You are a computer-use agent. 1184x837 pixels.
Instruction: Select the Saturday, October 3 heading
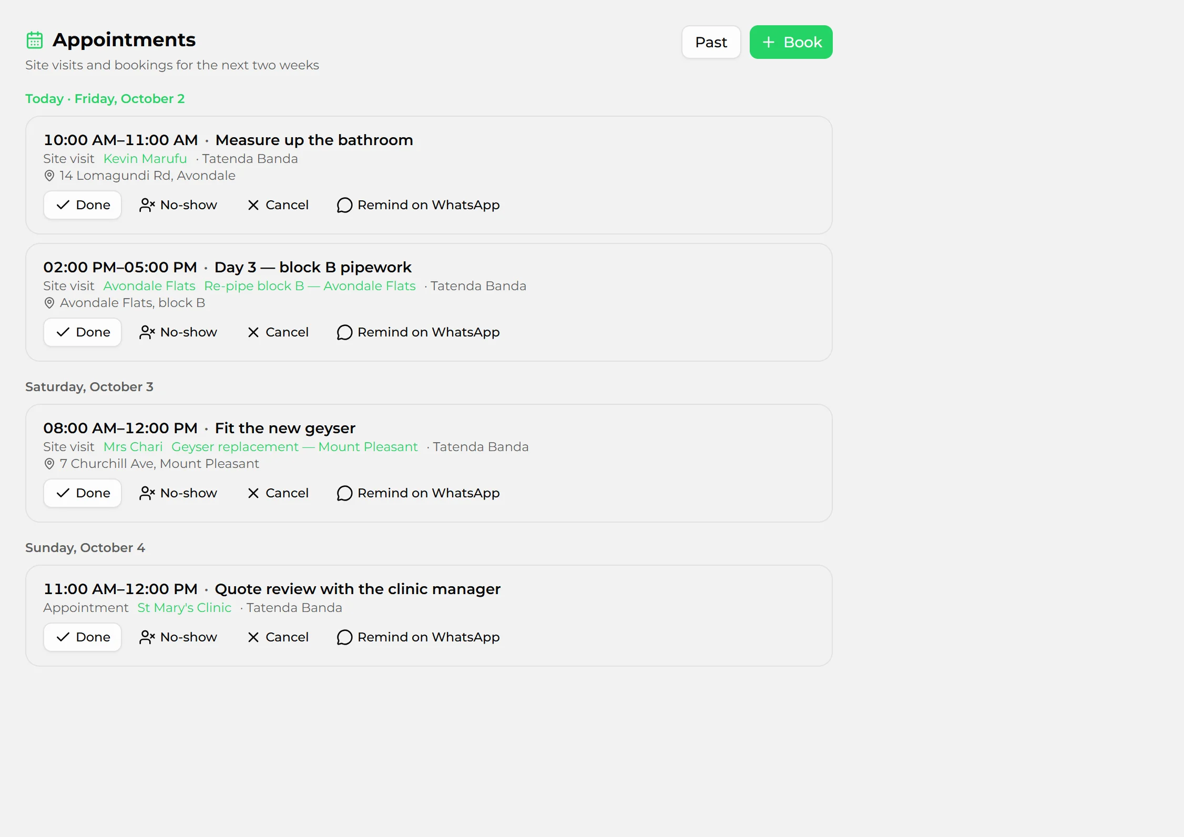(89, 387)
